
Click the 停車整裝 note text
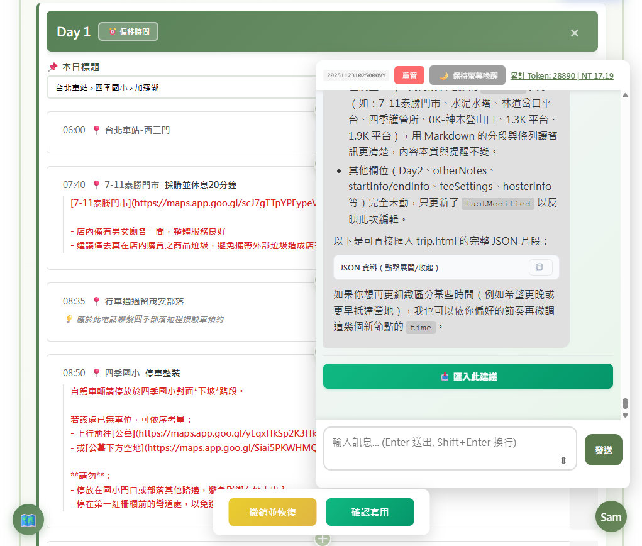(163, 373)
